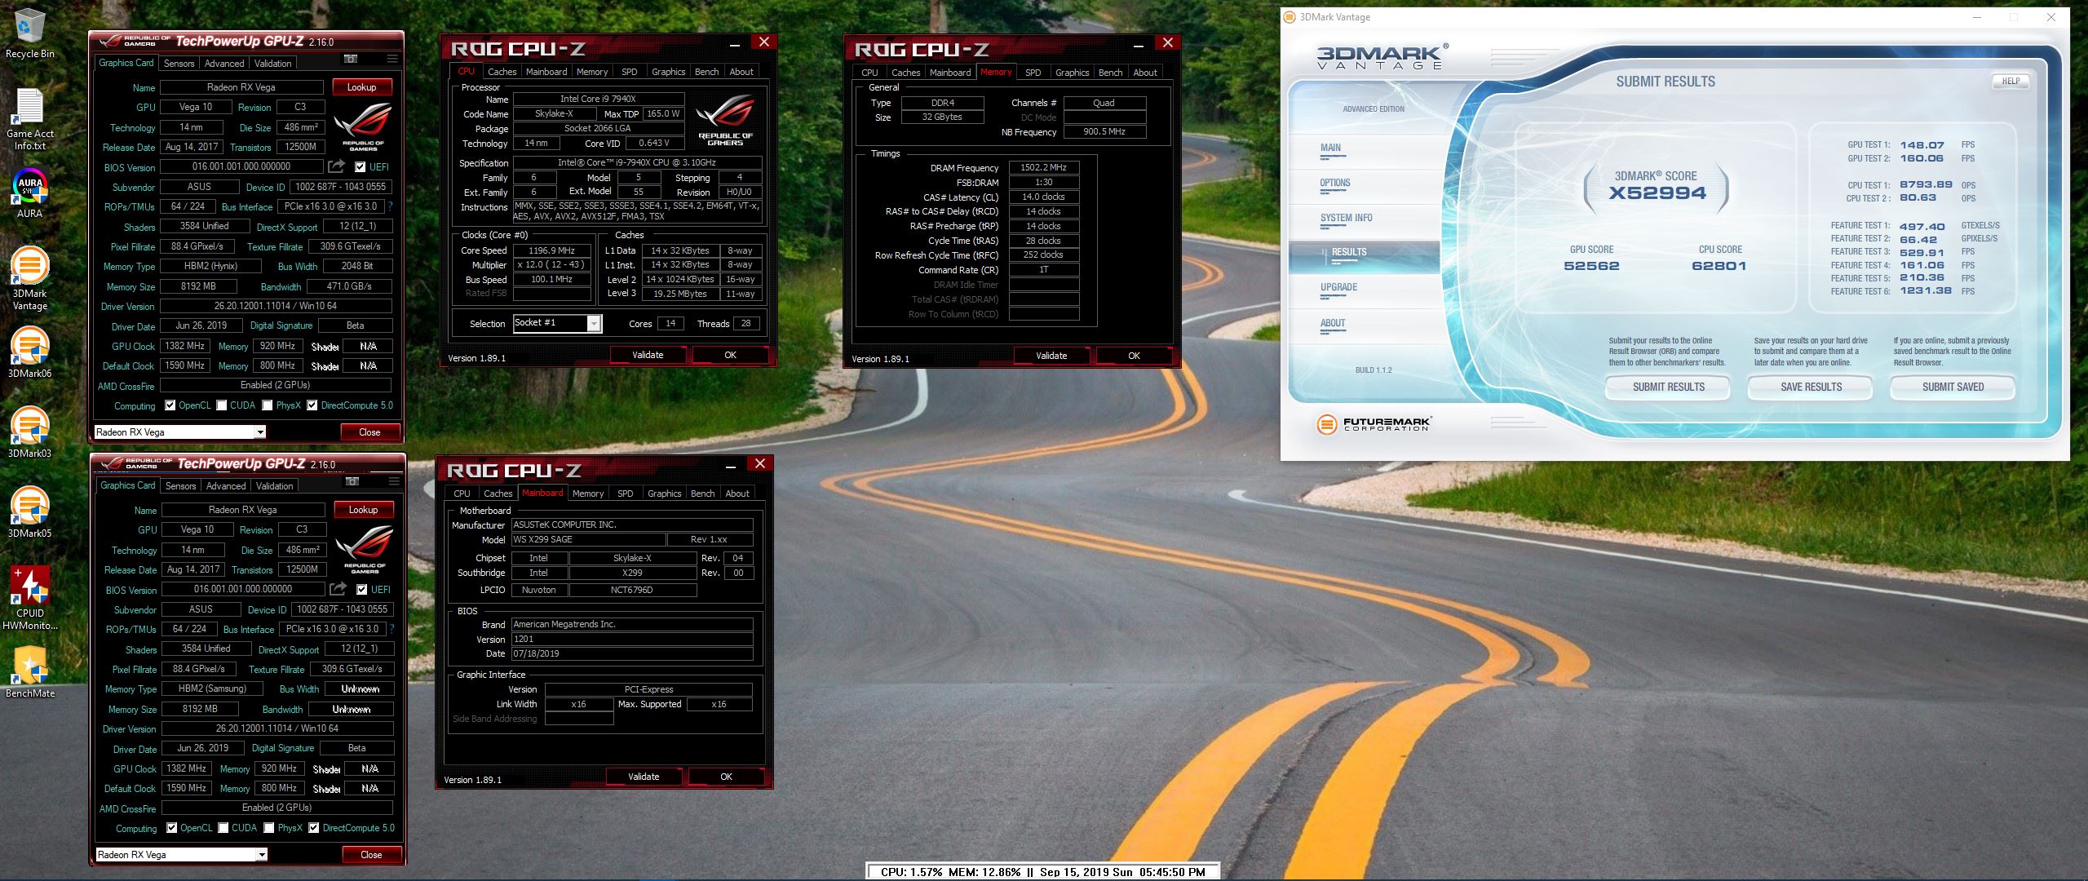2088x881 pixels.
Task: Launch 3DMark Vantage desktop shortcut
Action: [29, 278]
